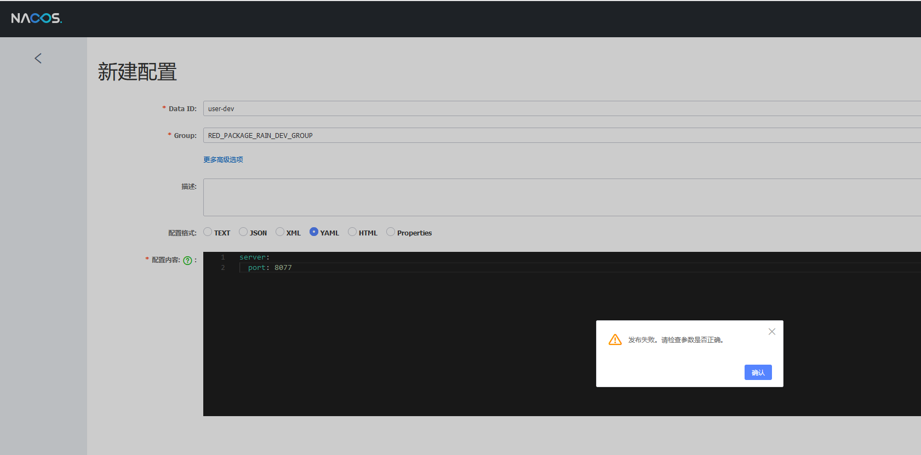Viewport: 921px width, 455px height.
Task: Close the publish failed dialog with X
Action: (772, 332)
